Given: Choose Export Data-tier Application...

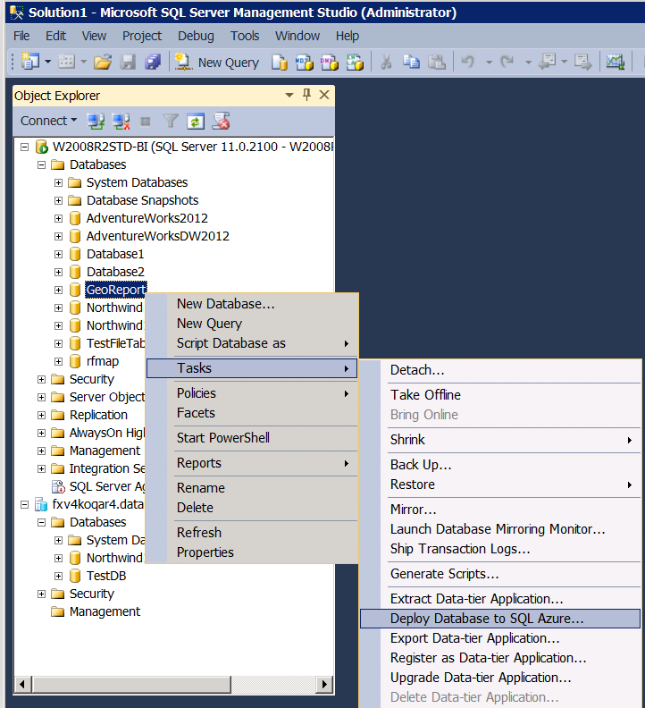Looking at the screenshot, I should 500,638.
